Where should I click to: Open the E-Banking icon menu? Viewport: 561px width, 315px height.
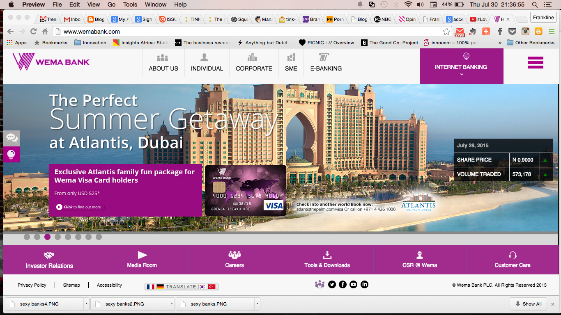(x=324, y=57)
